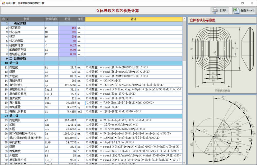Click the table vertical scrollbar thumb
The height and width of the screenshot is (165, 257).
click(184, 41)
